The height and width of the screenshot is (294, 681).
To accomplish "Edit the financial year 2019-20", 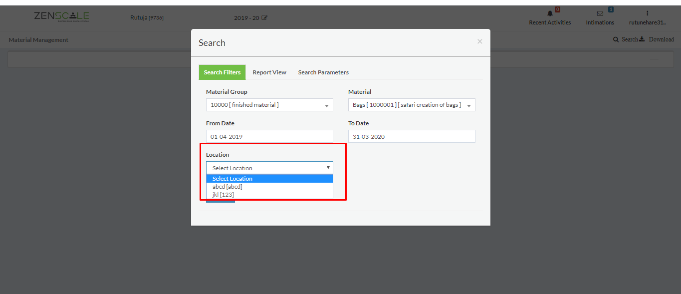I will [264, 18].
